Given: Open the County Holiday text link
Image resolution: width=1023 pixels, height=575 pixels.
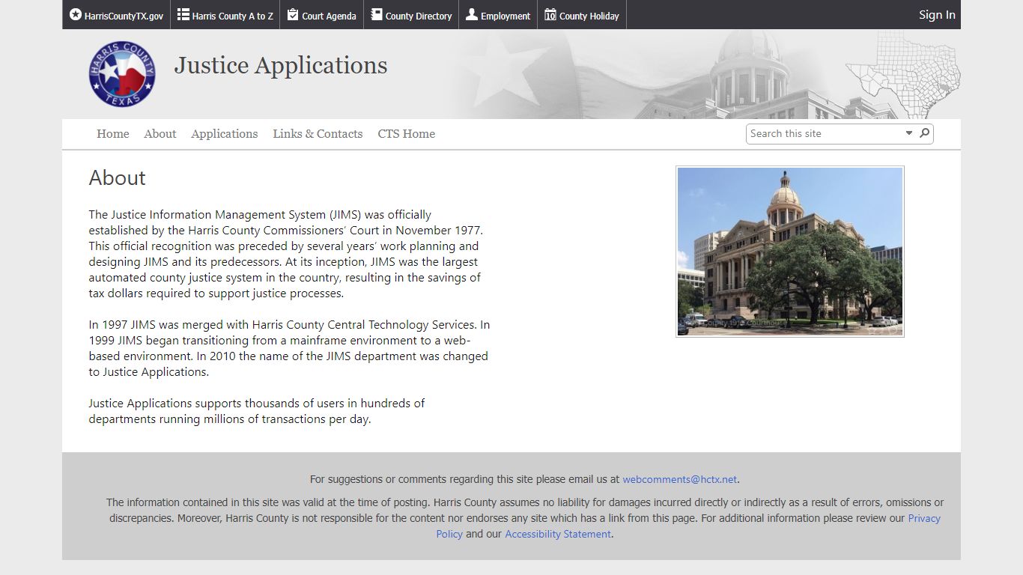Looking at the screenshot, I should [x=589, y=16].
